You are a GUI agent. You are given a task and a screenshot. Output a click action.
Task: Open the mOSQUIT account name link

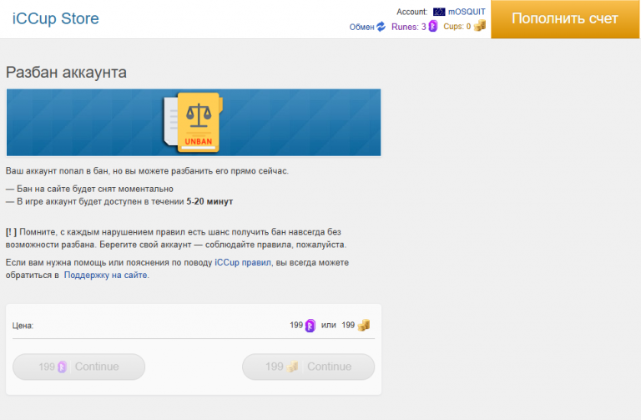(467, 12)
